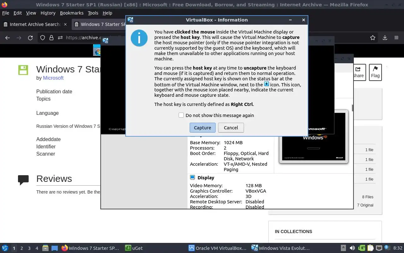Open the Microsoft author link

point(53,78)
